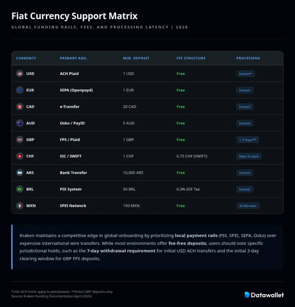
Task: Click the Australian flag icon for AUD
Action: (x=20, y=123)
